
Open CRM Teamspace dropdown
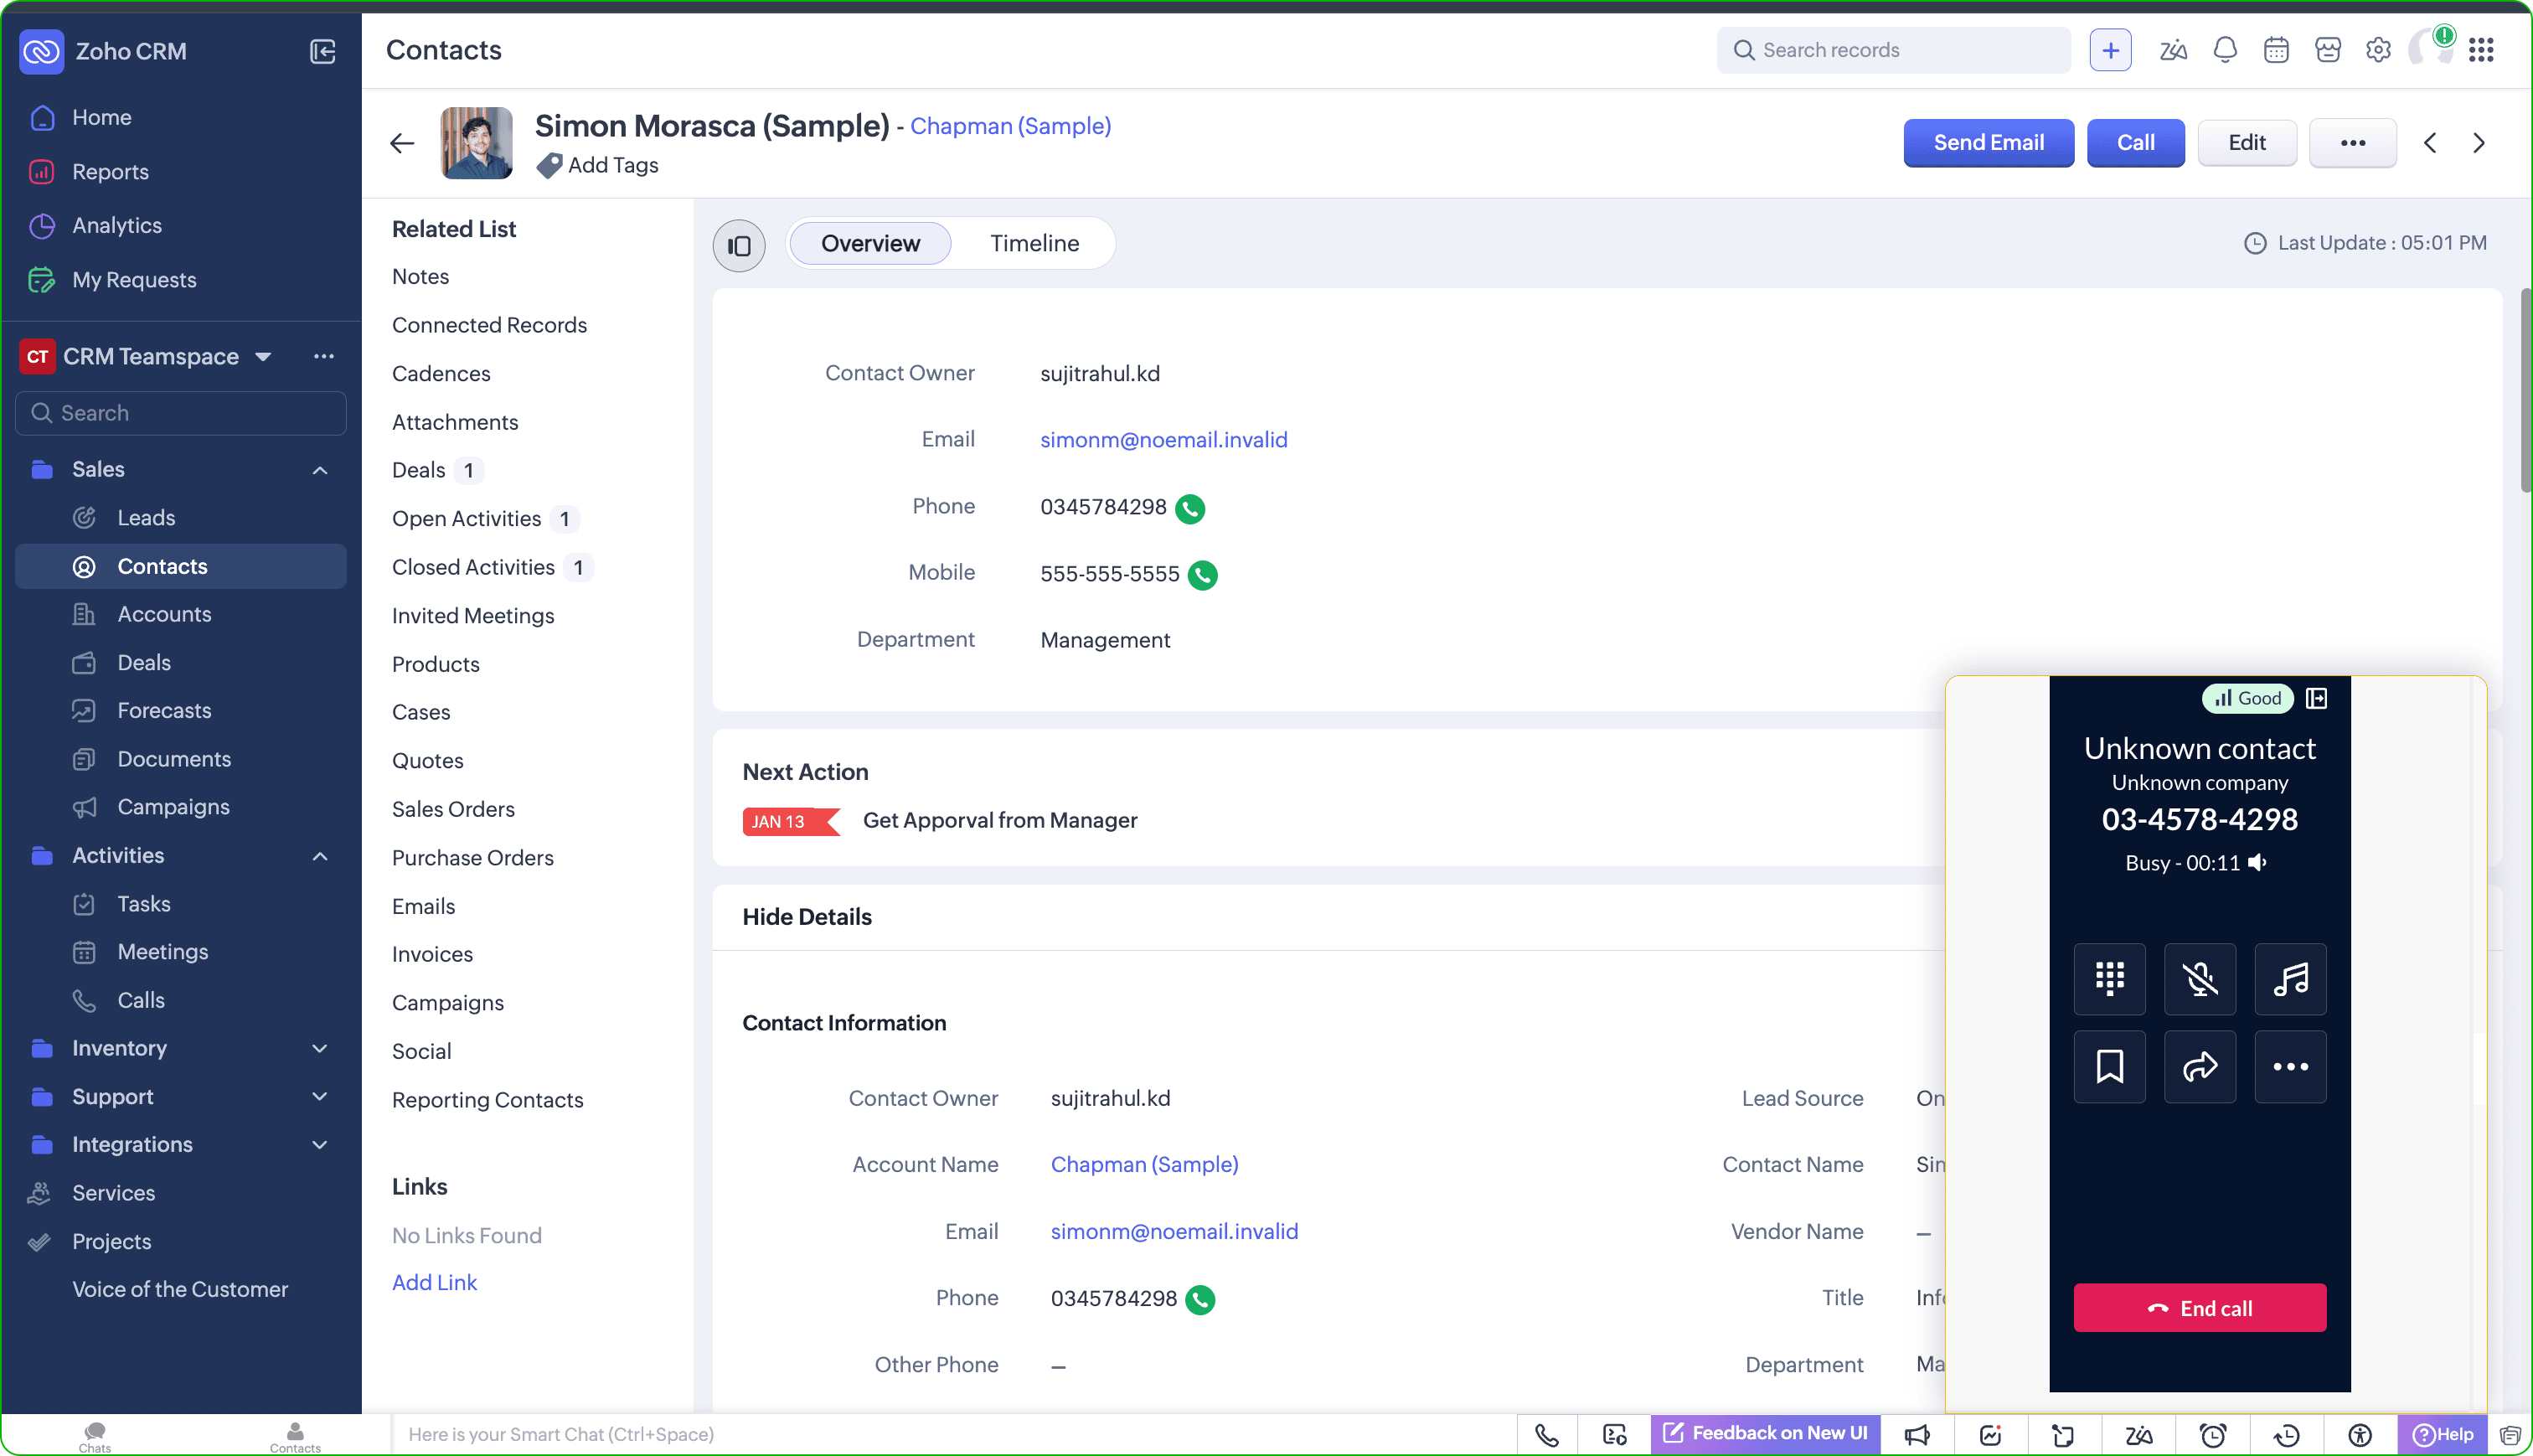coord(263,357)
